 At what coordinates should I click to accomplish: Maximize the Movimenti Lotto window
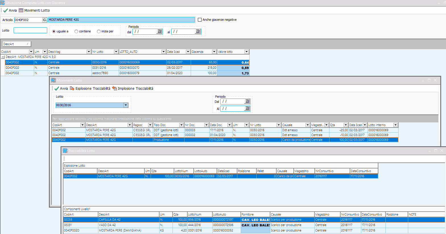click(429, 80)
